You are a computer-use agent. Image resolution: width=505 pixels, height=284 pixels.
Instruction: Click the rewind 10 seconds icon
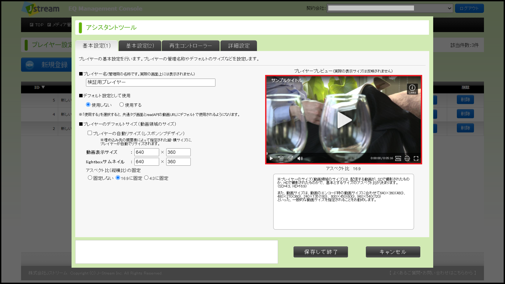point(281,158)
